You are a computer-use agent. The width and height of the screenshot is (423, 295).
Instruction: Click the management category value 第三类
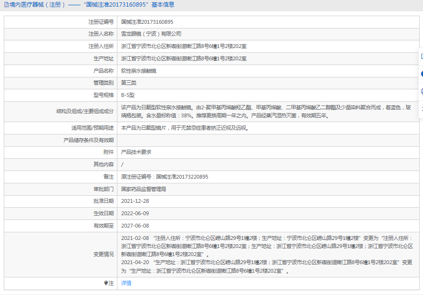128,83
